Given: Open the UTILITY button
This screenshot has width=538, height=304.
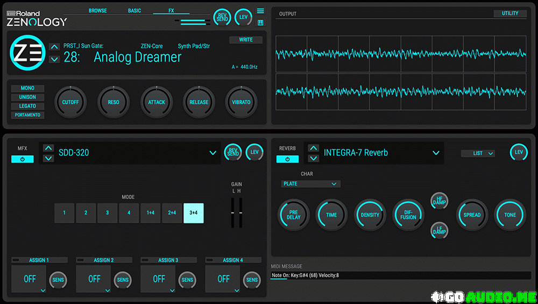Looking at the screenshot, I should click(509, 13).
